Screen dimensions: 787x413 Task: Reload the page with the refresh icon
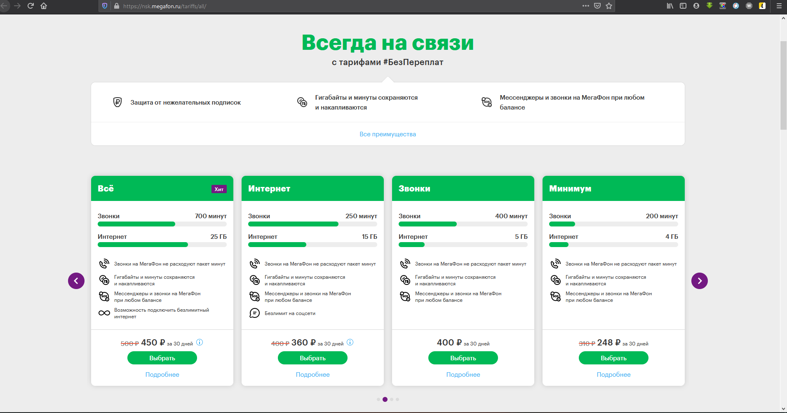(31, 6)
